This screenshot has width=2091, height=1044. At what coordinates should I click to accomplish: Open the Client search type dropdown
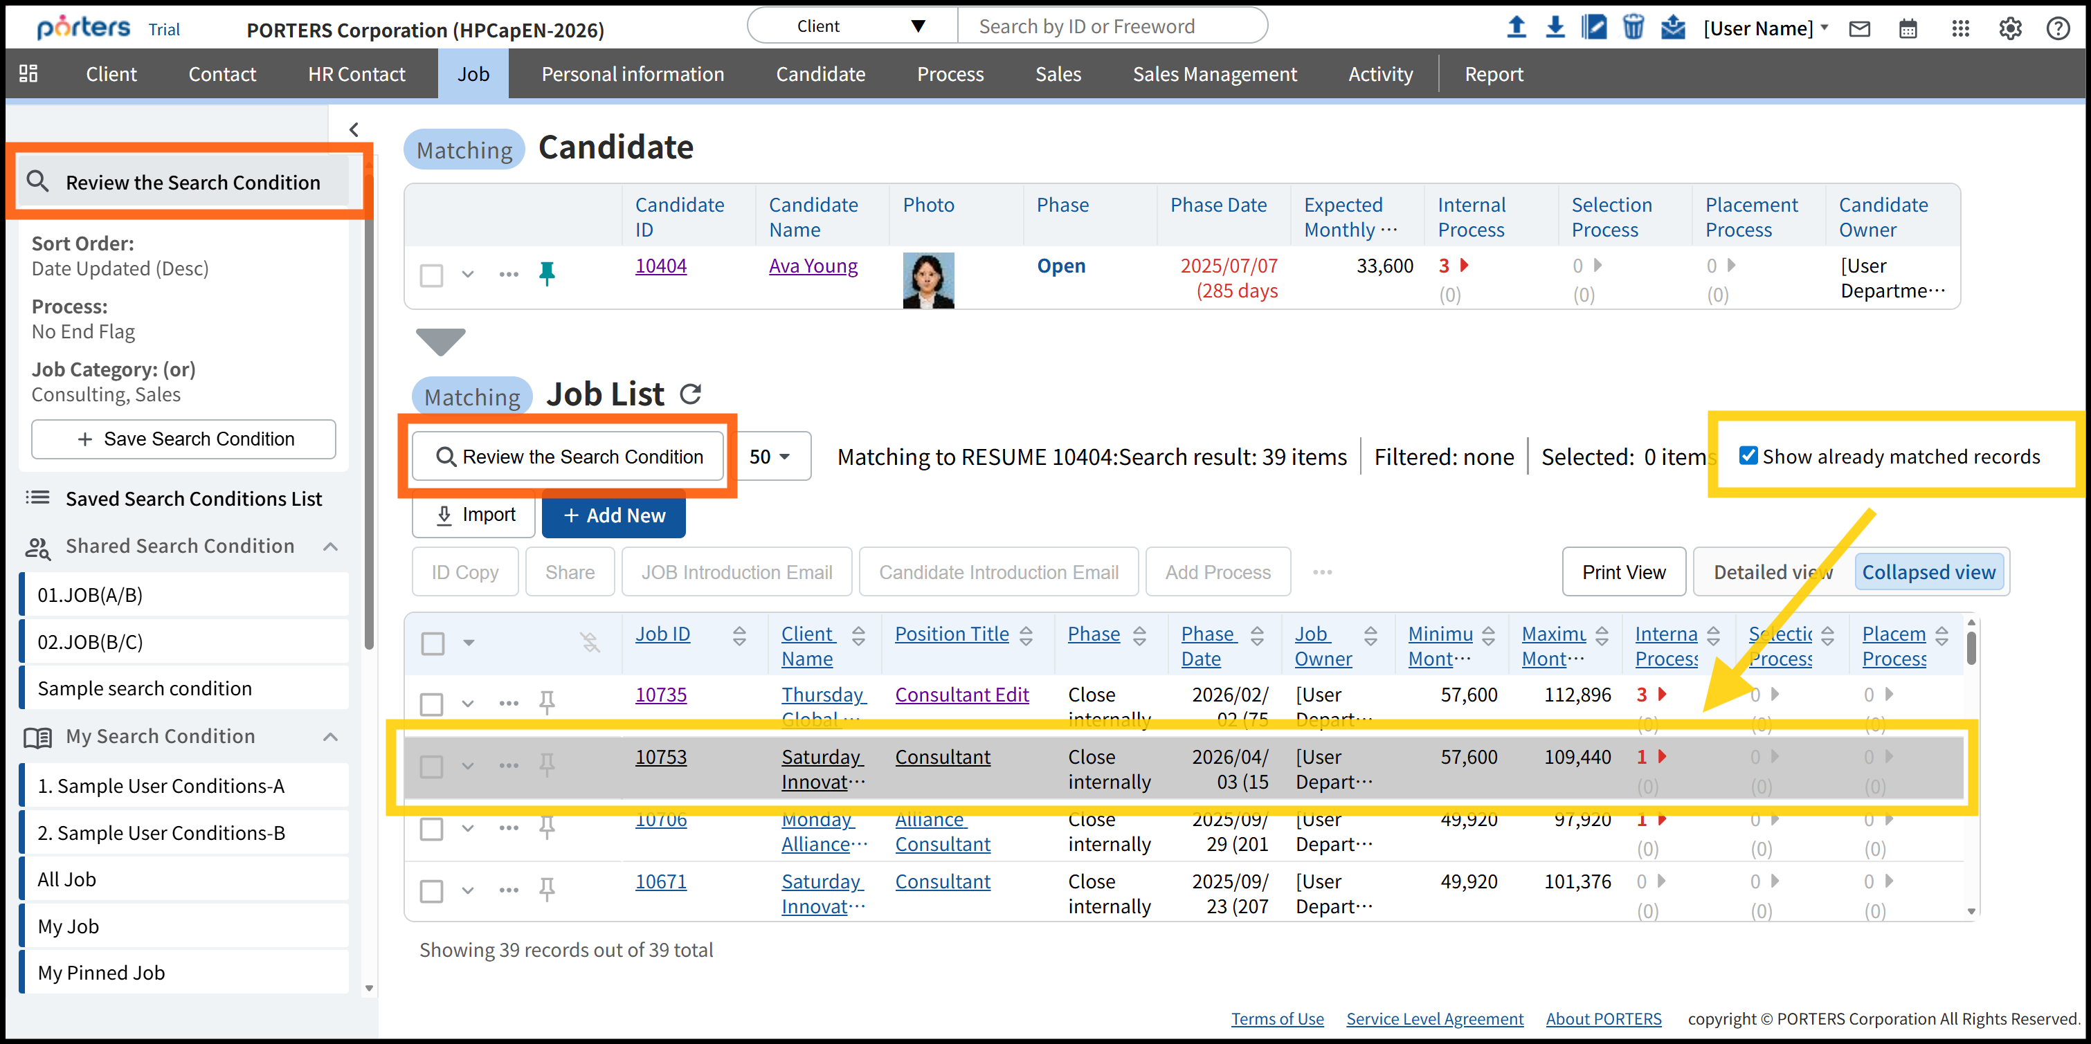click(x=852, y=26)
